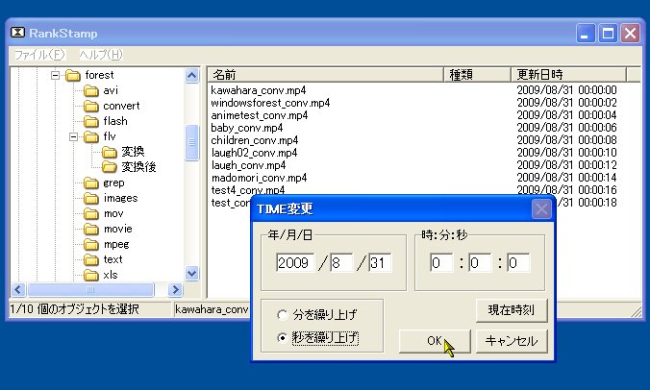
Task: Click the キャンセル button
Action: pos(512,341)
